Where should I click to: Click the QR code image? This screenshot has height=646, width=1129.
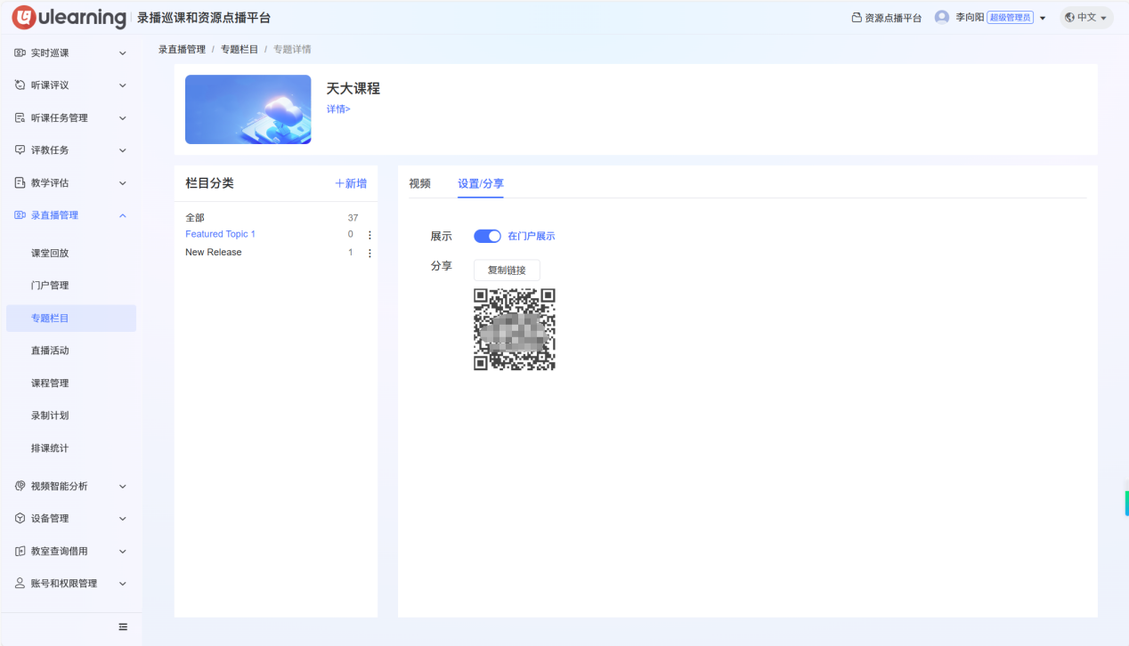point(514,329)
